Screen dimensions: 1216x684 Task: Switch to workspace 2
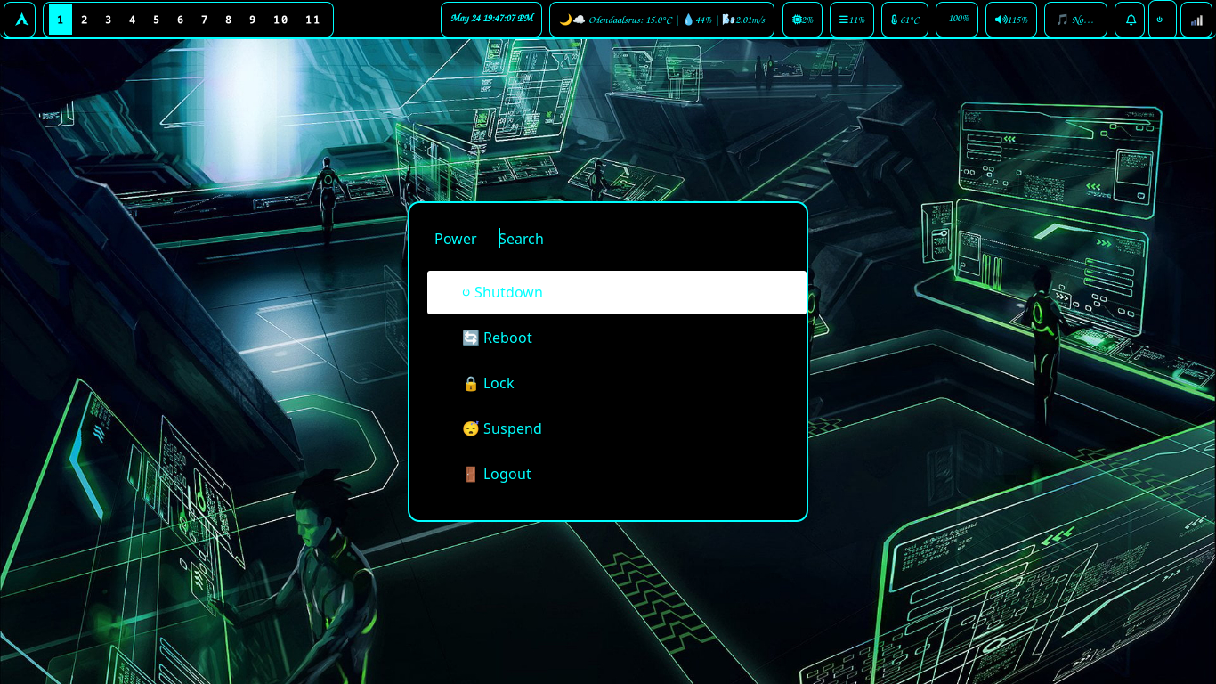click(x=85, y=20)
